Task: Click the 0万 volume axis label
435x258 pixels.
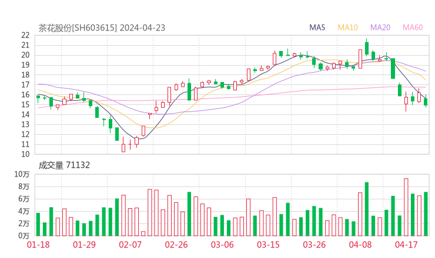Action: point(24,236)
